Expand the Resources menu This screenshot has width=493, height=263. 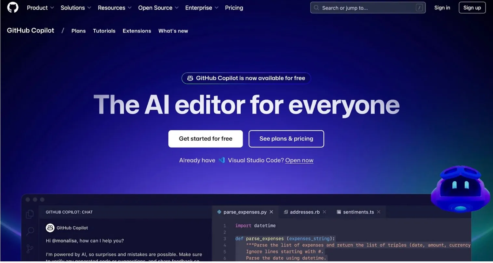click(x=114, y=8)
